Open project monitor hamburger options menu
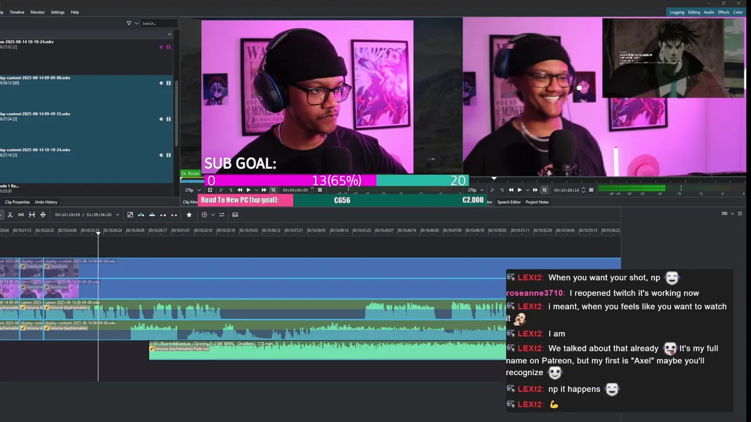The width and height of the screenshot is (751, 422). 591,190
